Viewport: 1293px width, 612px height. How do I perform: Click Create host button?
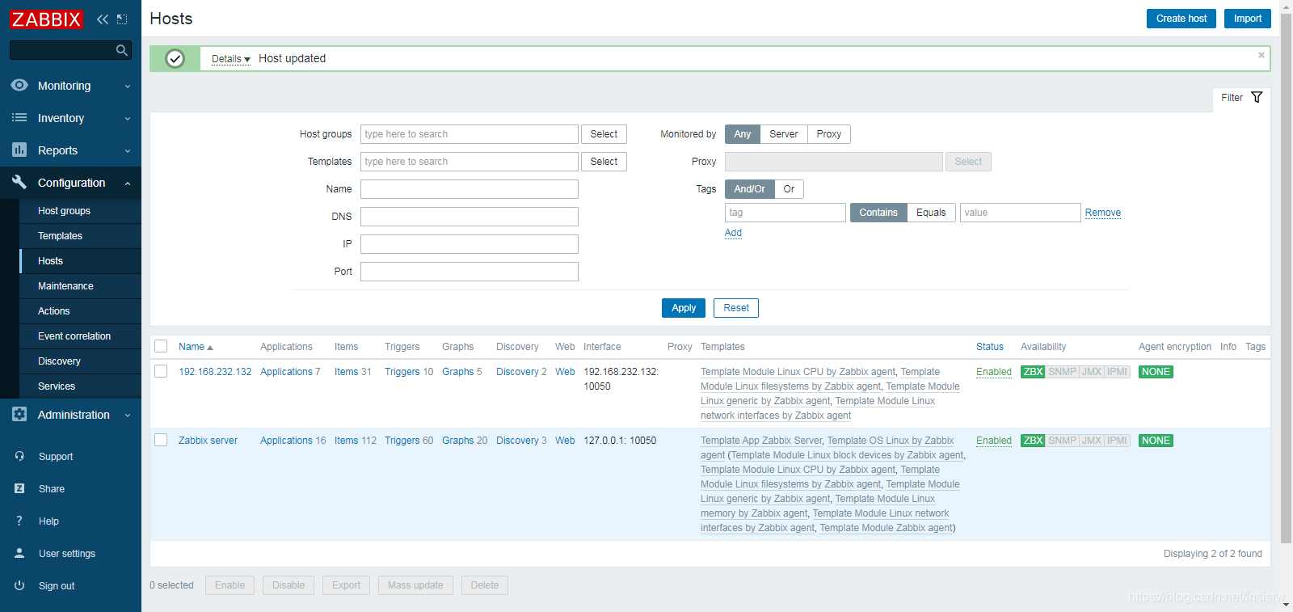(x=1181, y=19)
